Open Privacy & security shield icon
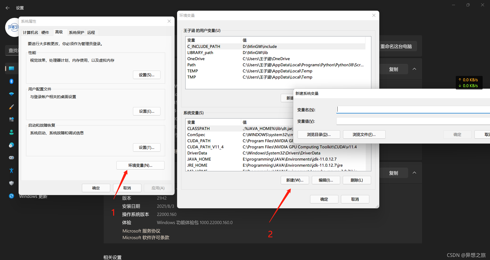Screen dimensions: 490x260 (x=11, y=183)
